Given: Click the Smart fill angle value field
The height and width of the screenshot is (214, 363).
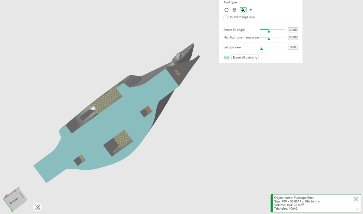Looking at the screenshot, I should click(293, 30).
